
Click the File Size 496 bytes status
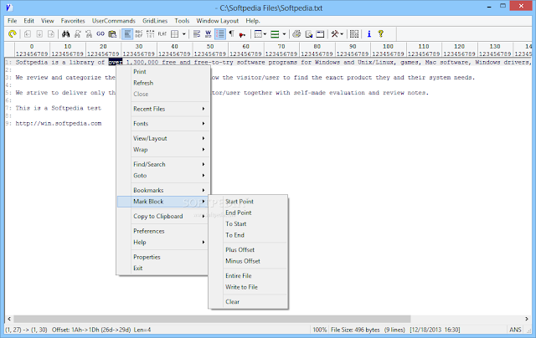click(x=355, y=330)
